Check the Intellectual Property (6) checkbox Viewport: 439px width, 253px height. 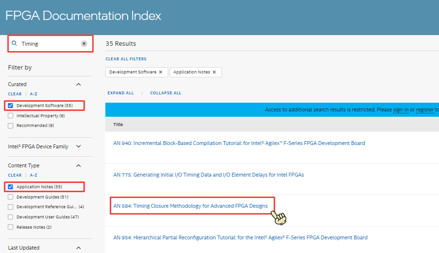[11, 116]
